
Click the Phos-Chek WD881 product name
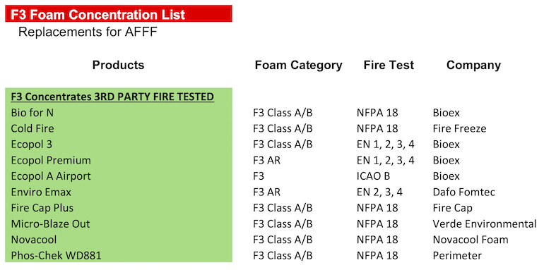57,255
